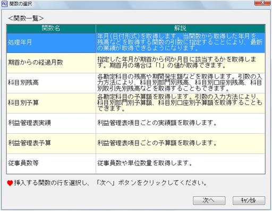Click the 関数一覧 heading label
The width and height of the screenshot is (272, 211).
(x=26, y=18)
